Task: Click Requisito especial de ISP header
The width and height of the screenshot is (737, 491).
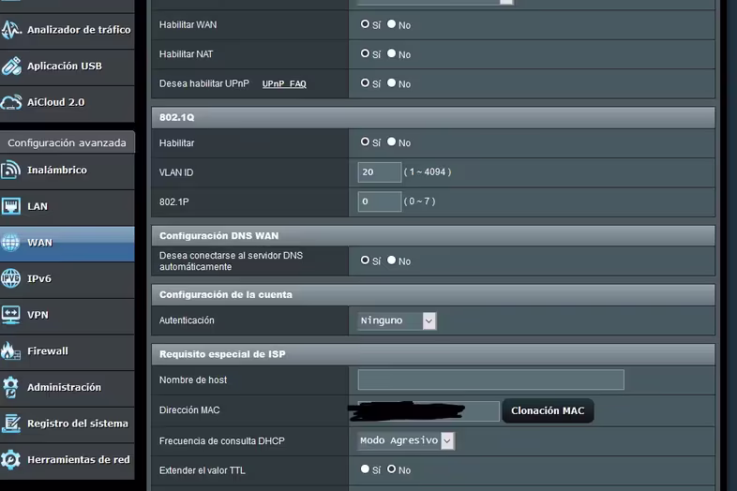Action: (x=433, y=354)
